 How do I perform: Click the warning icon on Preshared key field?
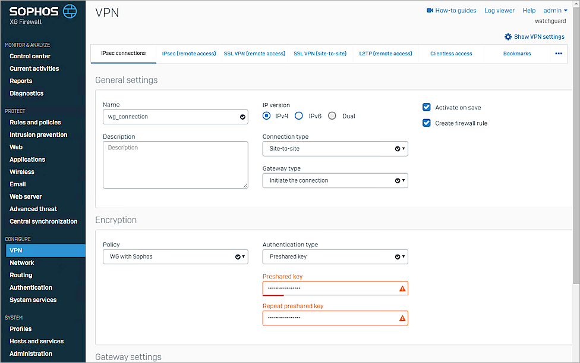click(x=403, y=288)
